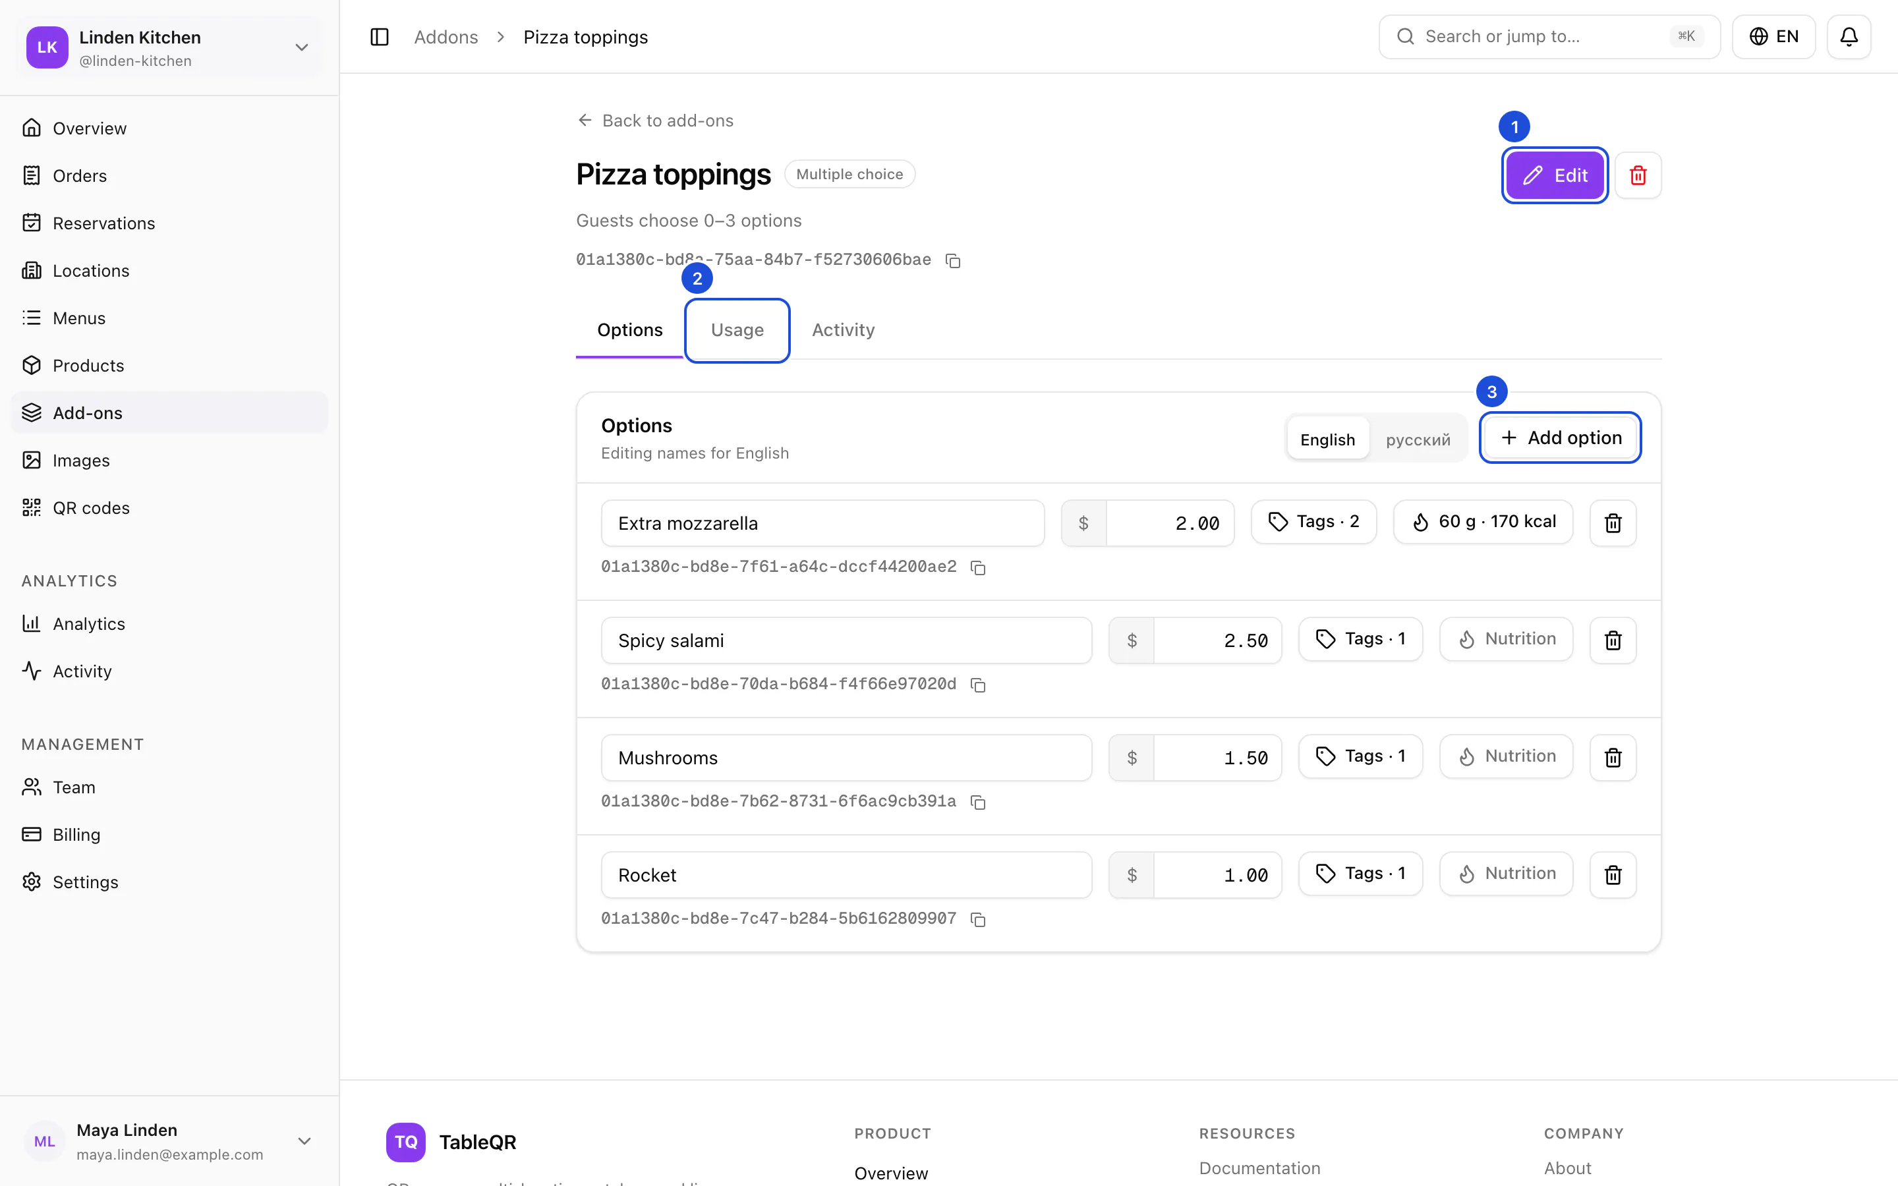This screenshot has width=1898, height=1186.
Task: Open Tags for Spicy salami
Action: click(x=1361, y=639)
